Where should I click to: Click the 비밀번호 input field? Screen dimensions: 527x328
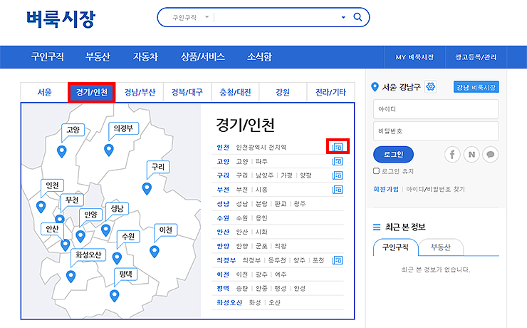(x=436, y=131)
